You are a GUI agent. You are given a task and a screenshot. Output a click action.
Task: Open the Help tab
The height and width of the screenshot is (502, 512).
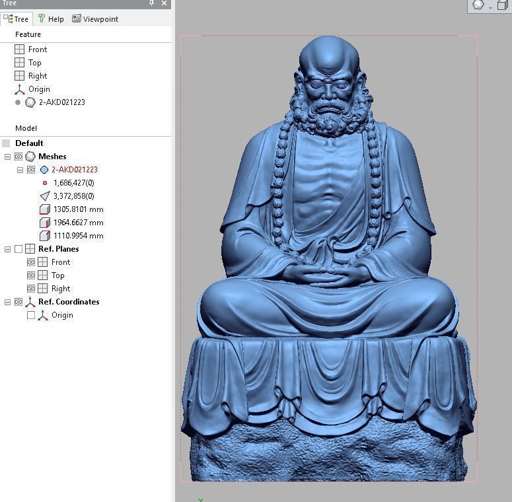pos(51,19)
